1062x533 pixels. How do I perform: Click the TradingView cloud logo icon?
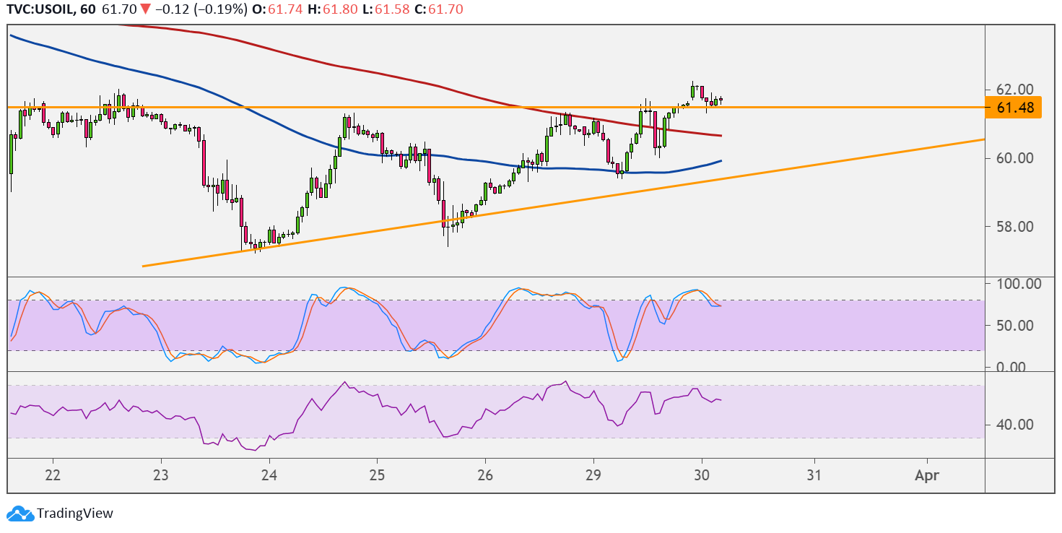[19, 513]
